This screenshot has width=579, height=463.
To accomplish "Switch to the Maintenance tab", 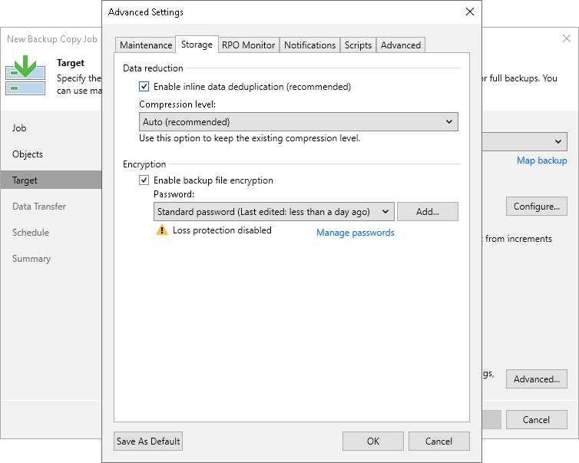I will click(146, 45).
